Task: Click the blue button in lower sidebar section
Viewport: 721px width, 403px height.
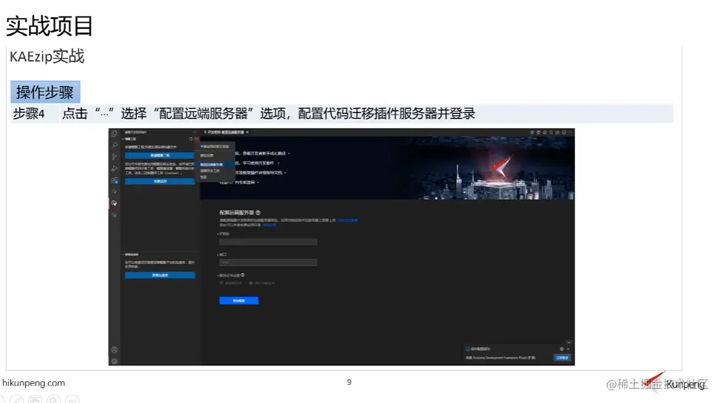Action: (160, 276)
